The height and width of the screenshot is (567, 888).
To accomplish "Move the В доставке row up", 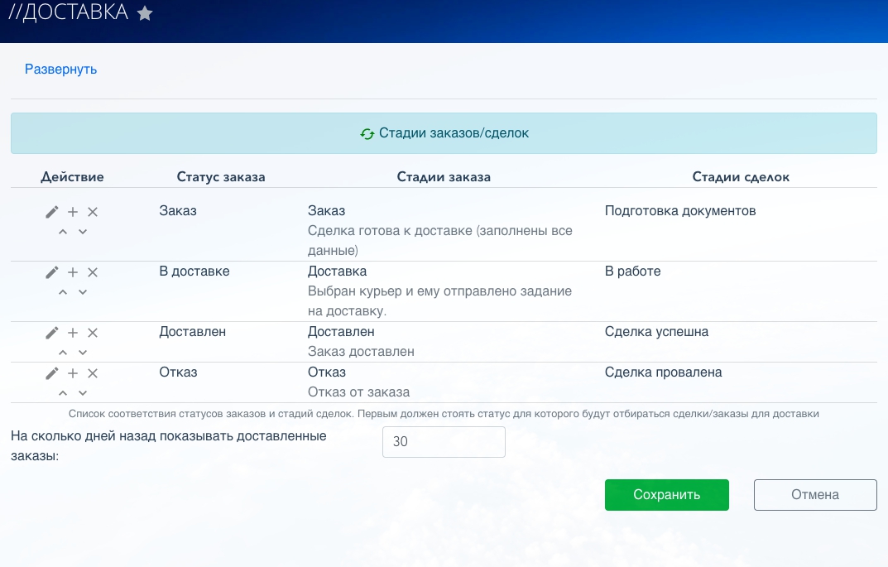I will [x=63, y=292].
